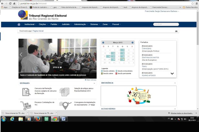Open the Outros favoritos bookmarks folder
This screenshot has height=132, width=199.
pos(190,7)
